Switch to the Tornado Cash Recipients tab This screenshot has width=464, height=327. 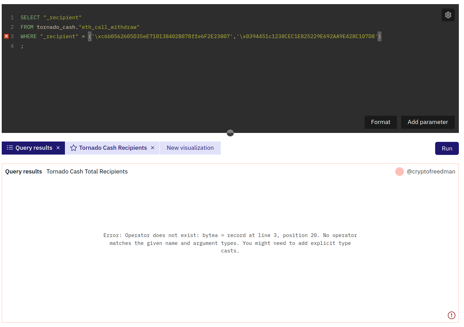coord(112,148)
